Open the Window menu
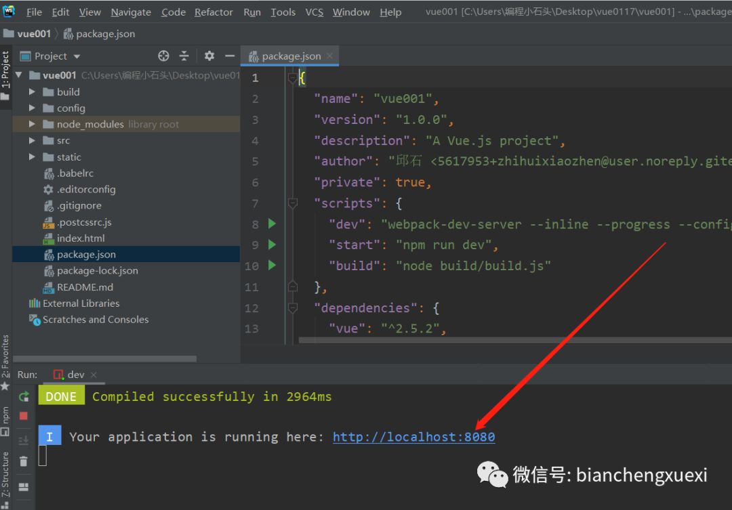732x510 pixels. [351, 12]
